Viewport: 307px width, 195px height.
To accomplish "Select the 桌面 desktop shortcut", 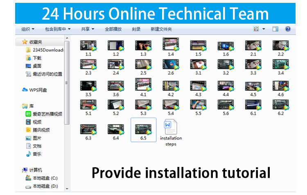I will [x=37, y=66].
